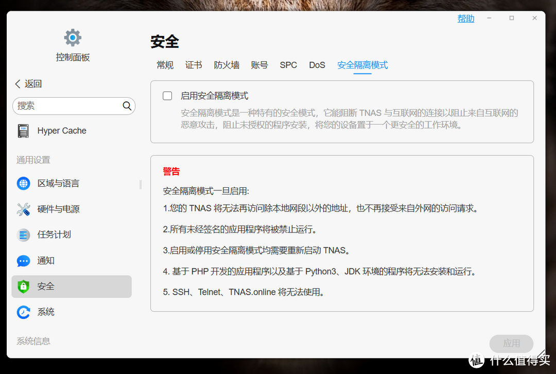Select the 安全 shield icon
The width and height of the screenshot is (556, 374).
click(23, 287)
